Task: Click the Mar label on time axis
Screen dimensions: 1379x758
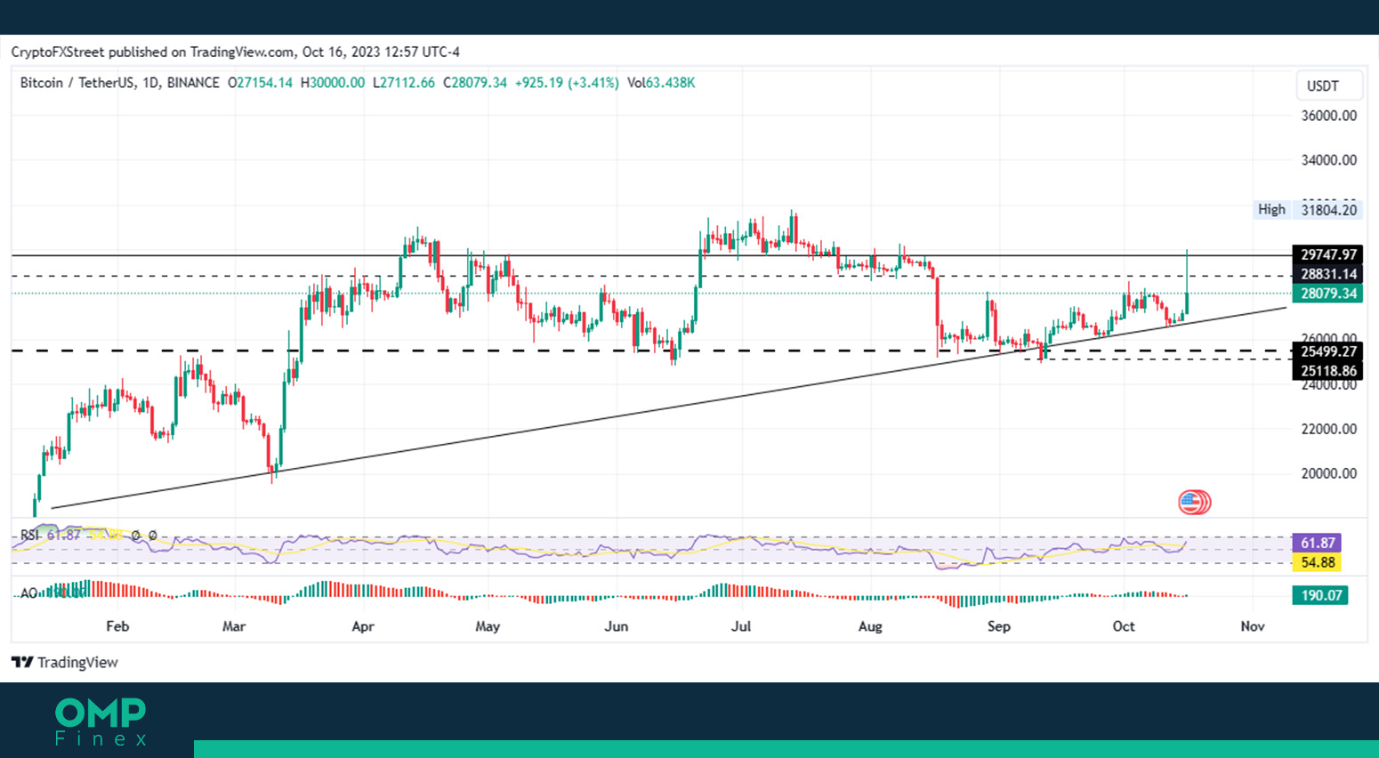Action: click(x=234, y=626)
